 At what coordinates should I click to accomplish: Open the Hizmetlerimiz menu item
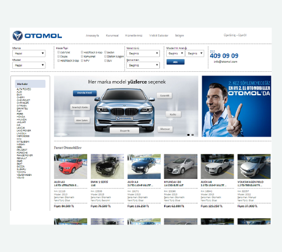coord(134,36)
